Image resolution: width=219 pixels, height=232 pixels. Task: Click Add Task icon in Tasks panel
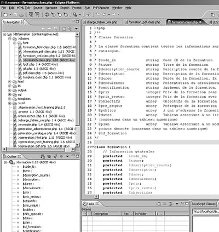pyautogui.click(x=159, y=203)
